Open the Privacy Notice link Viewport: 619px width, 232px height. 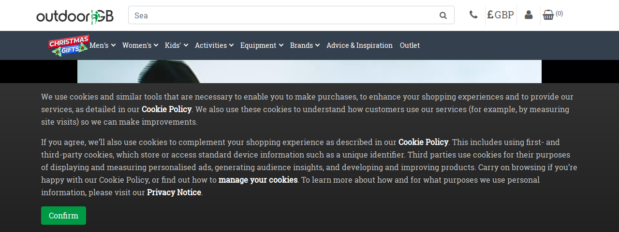(174, 192)
